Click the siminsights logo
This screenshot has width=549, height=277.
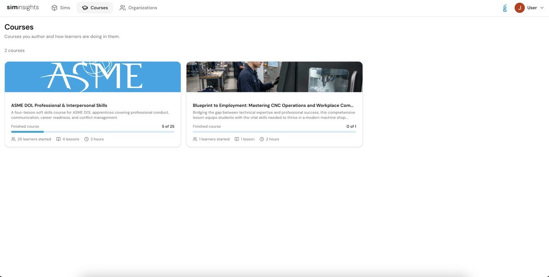[x=23, y=7]
